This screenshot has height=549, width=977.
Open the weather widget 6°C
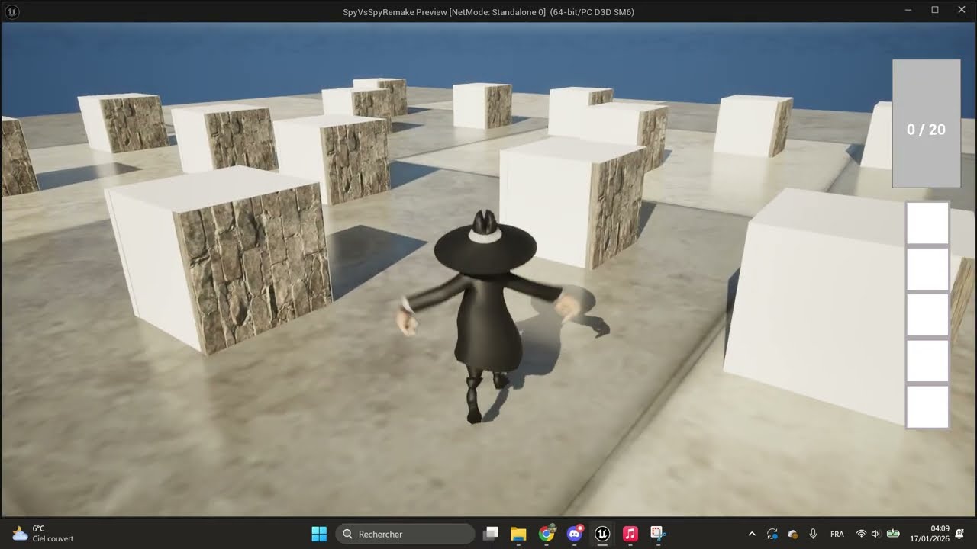43,534
